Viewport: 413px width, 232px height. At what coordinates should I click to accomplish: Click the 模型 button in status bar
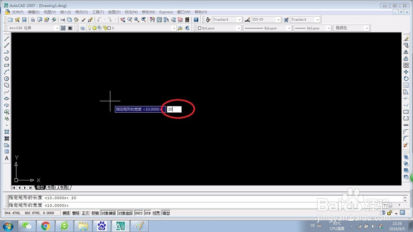(166, 213)
